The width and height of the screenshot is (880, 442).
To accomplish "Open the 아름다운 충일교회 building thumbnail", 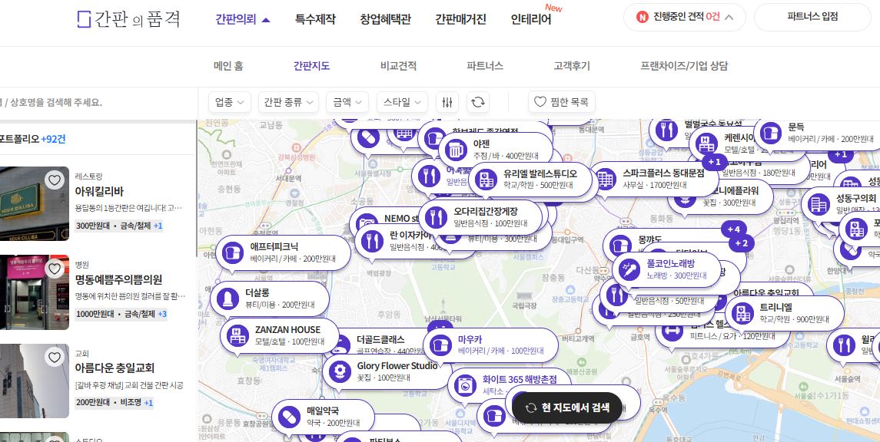I will (x=35, y=381).
